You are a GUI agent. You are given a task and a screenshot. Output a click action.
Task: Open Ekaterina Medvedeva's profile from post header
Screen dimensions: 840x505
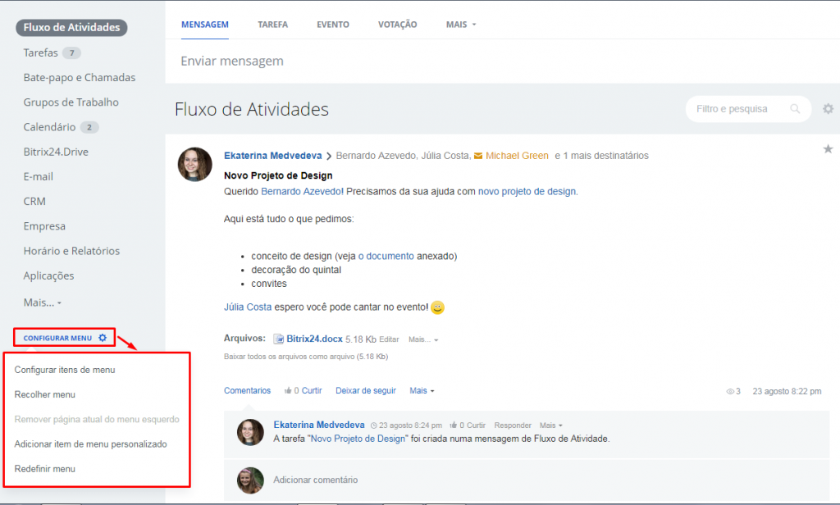[272, 156]
